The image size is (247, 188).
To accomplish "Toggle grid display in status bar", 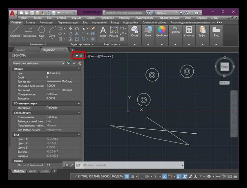I will click(x=126, y=176).
